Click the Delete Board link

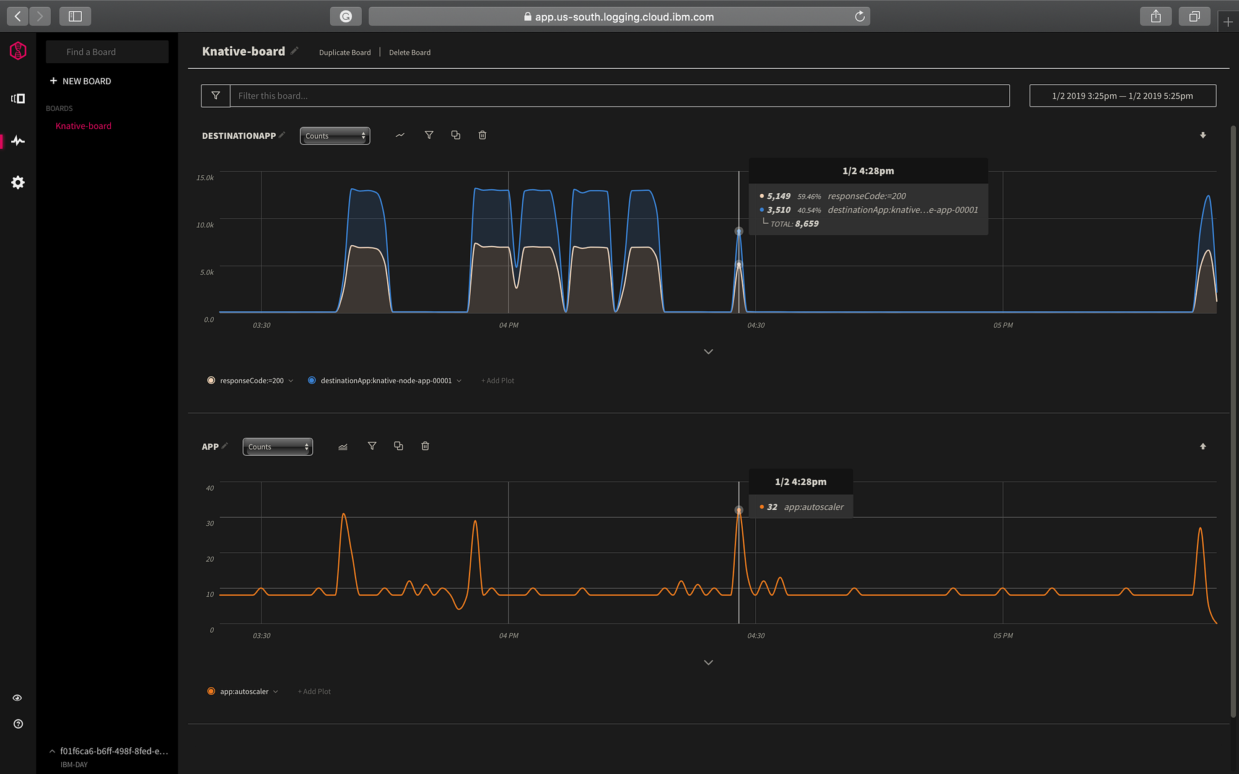coord(409,53)
